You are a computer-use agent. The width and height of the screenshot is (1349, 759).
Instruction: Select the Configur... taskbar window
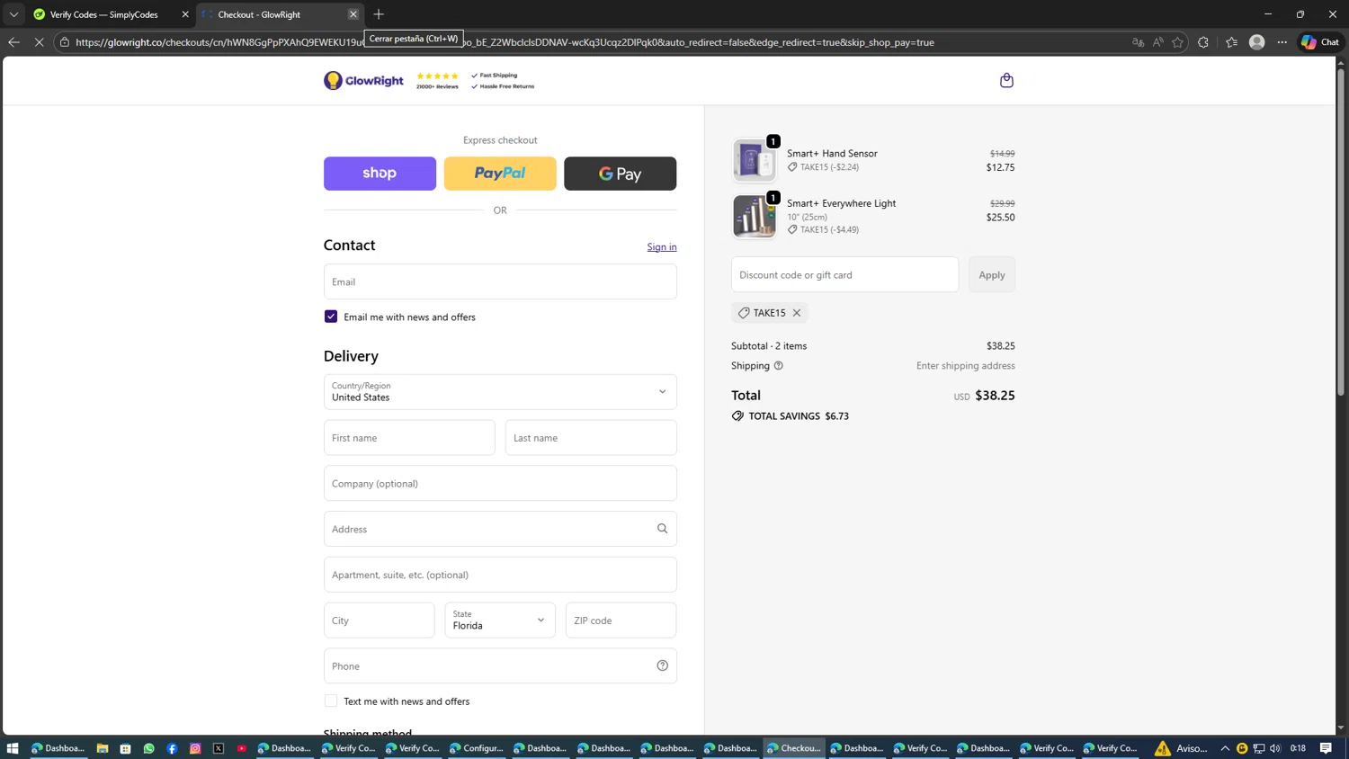point(477,748)
